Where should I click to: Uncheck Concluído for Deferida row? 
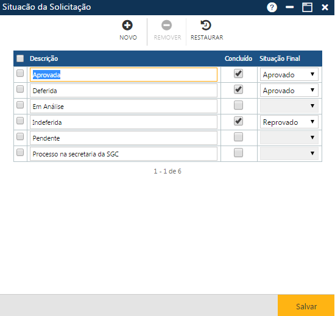point(238,90)
